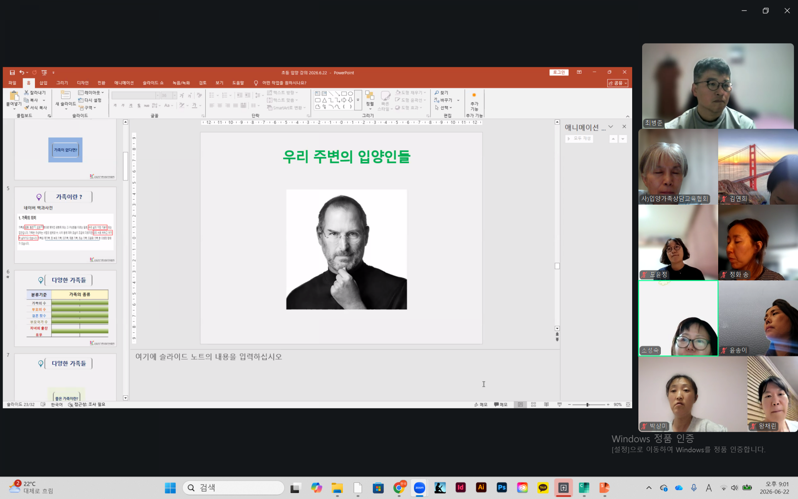Open the Design (디자인) tab
Screen dimensions: 798x499
[x=83, y=83]
